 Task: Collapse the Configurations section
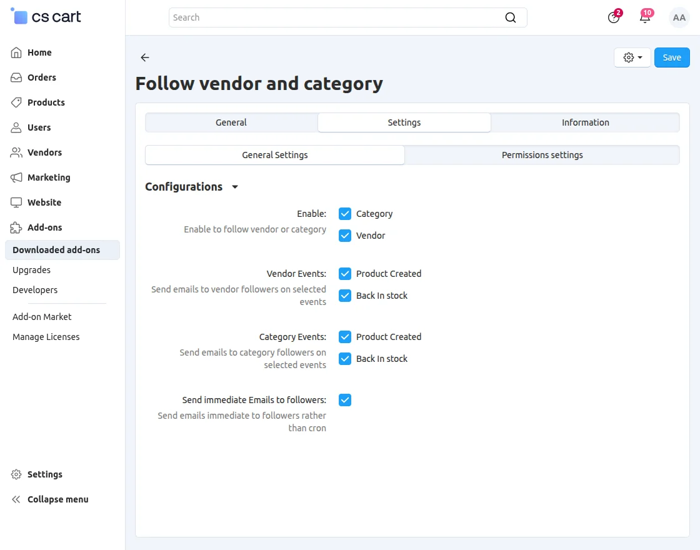pos(235,187)
